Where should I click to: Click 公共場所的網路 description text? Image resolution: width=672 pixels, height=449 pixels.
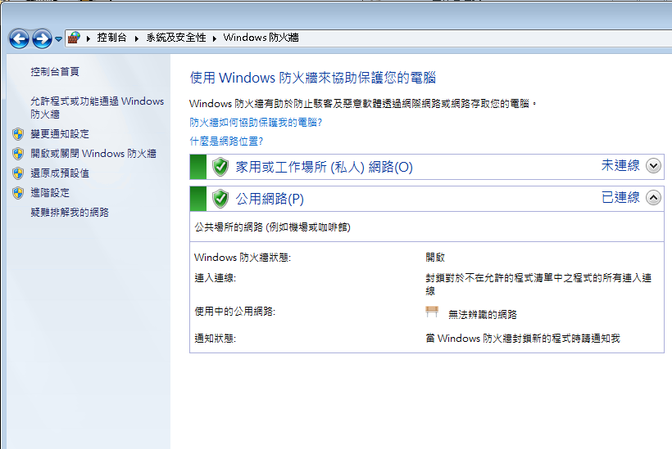[x=273, y=227]
